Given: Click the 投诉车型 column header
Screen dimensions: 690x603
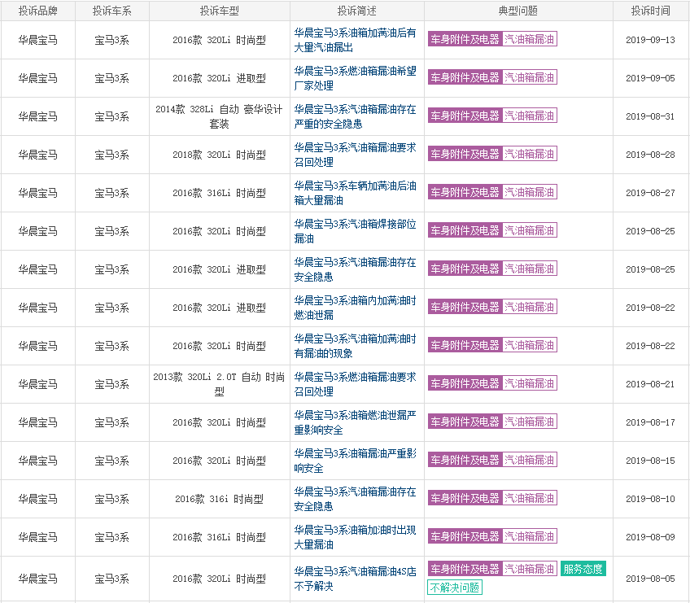Looking at the screenshot, I should pyautogui.click(x=219, y=11).
